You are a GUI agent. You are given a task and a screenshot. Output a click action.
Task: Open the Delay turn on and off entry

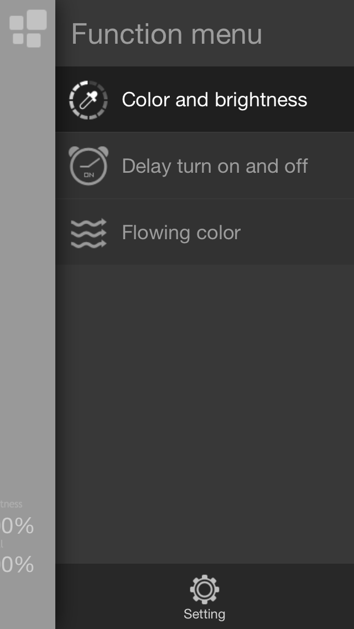tap(205, 165)
